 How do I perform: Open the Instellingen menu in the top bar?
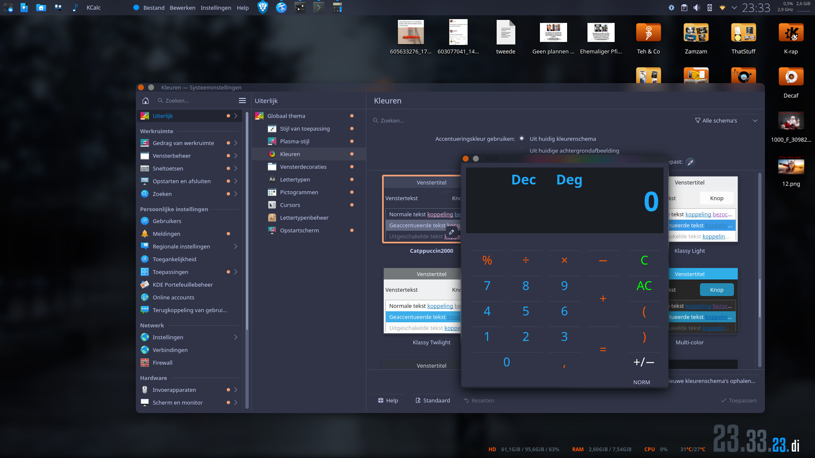tap(216, 8)
